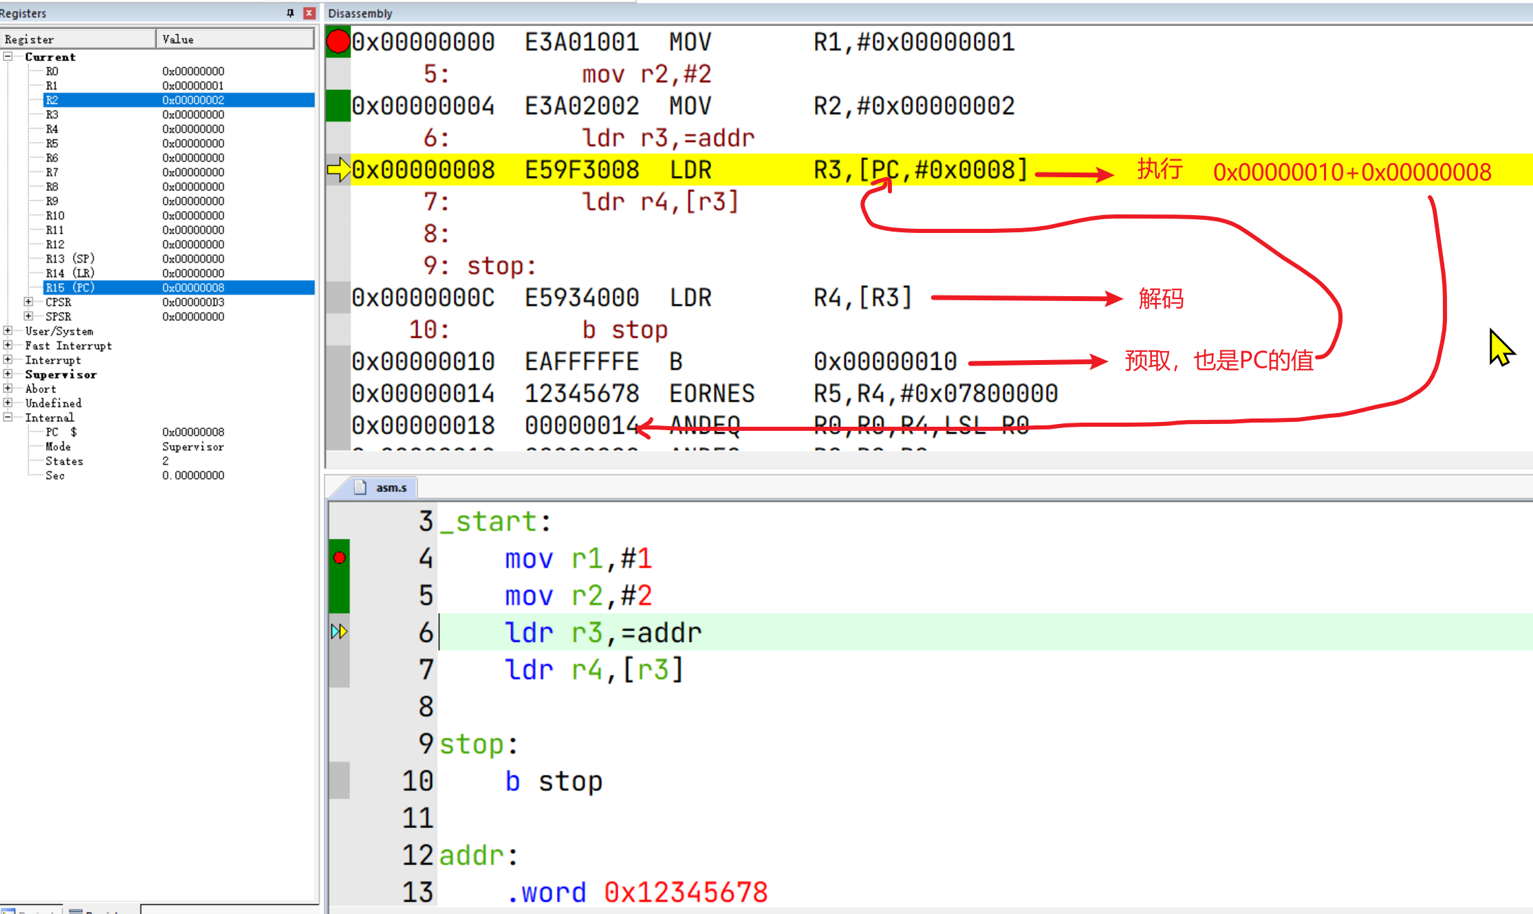Click the 'addr:' label in asm.s

tap(479, 856)
